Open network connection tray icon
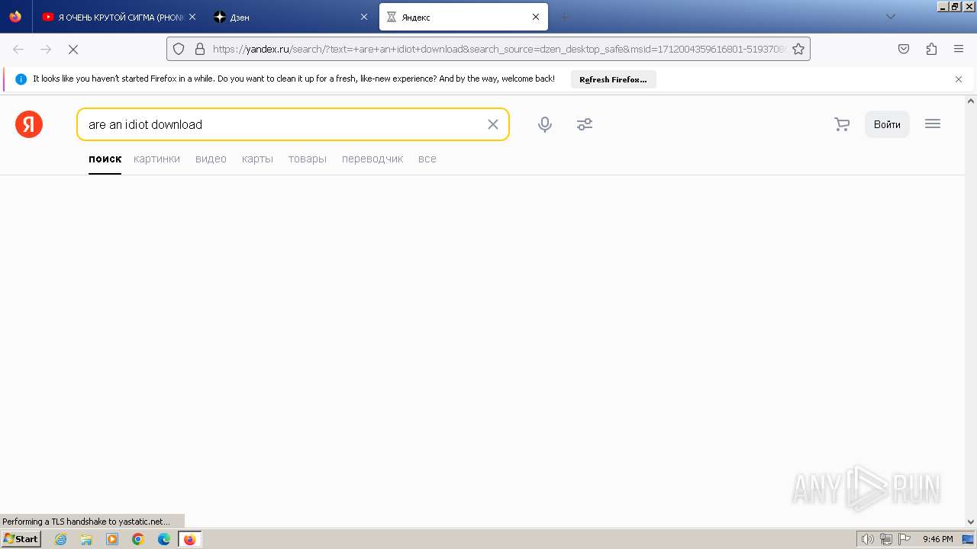The image size is (977, 549). point(886,539)
